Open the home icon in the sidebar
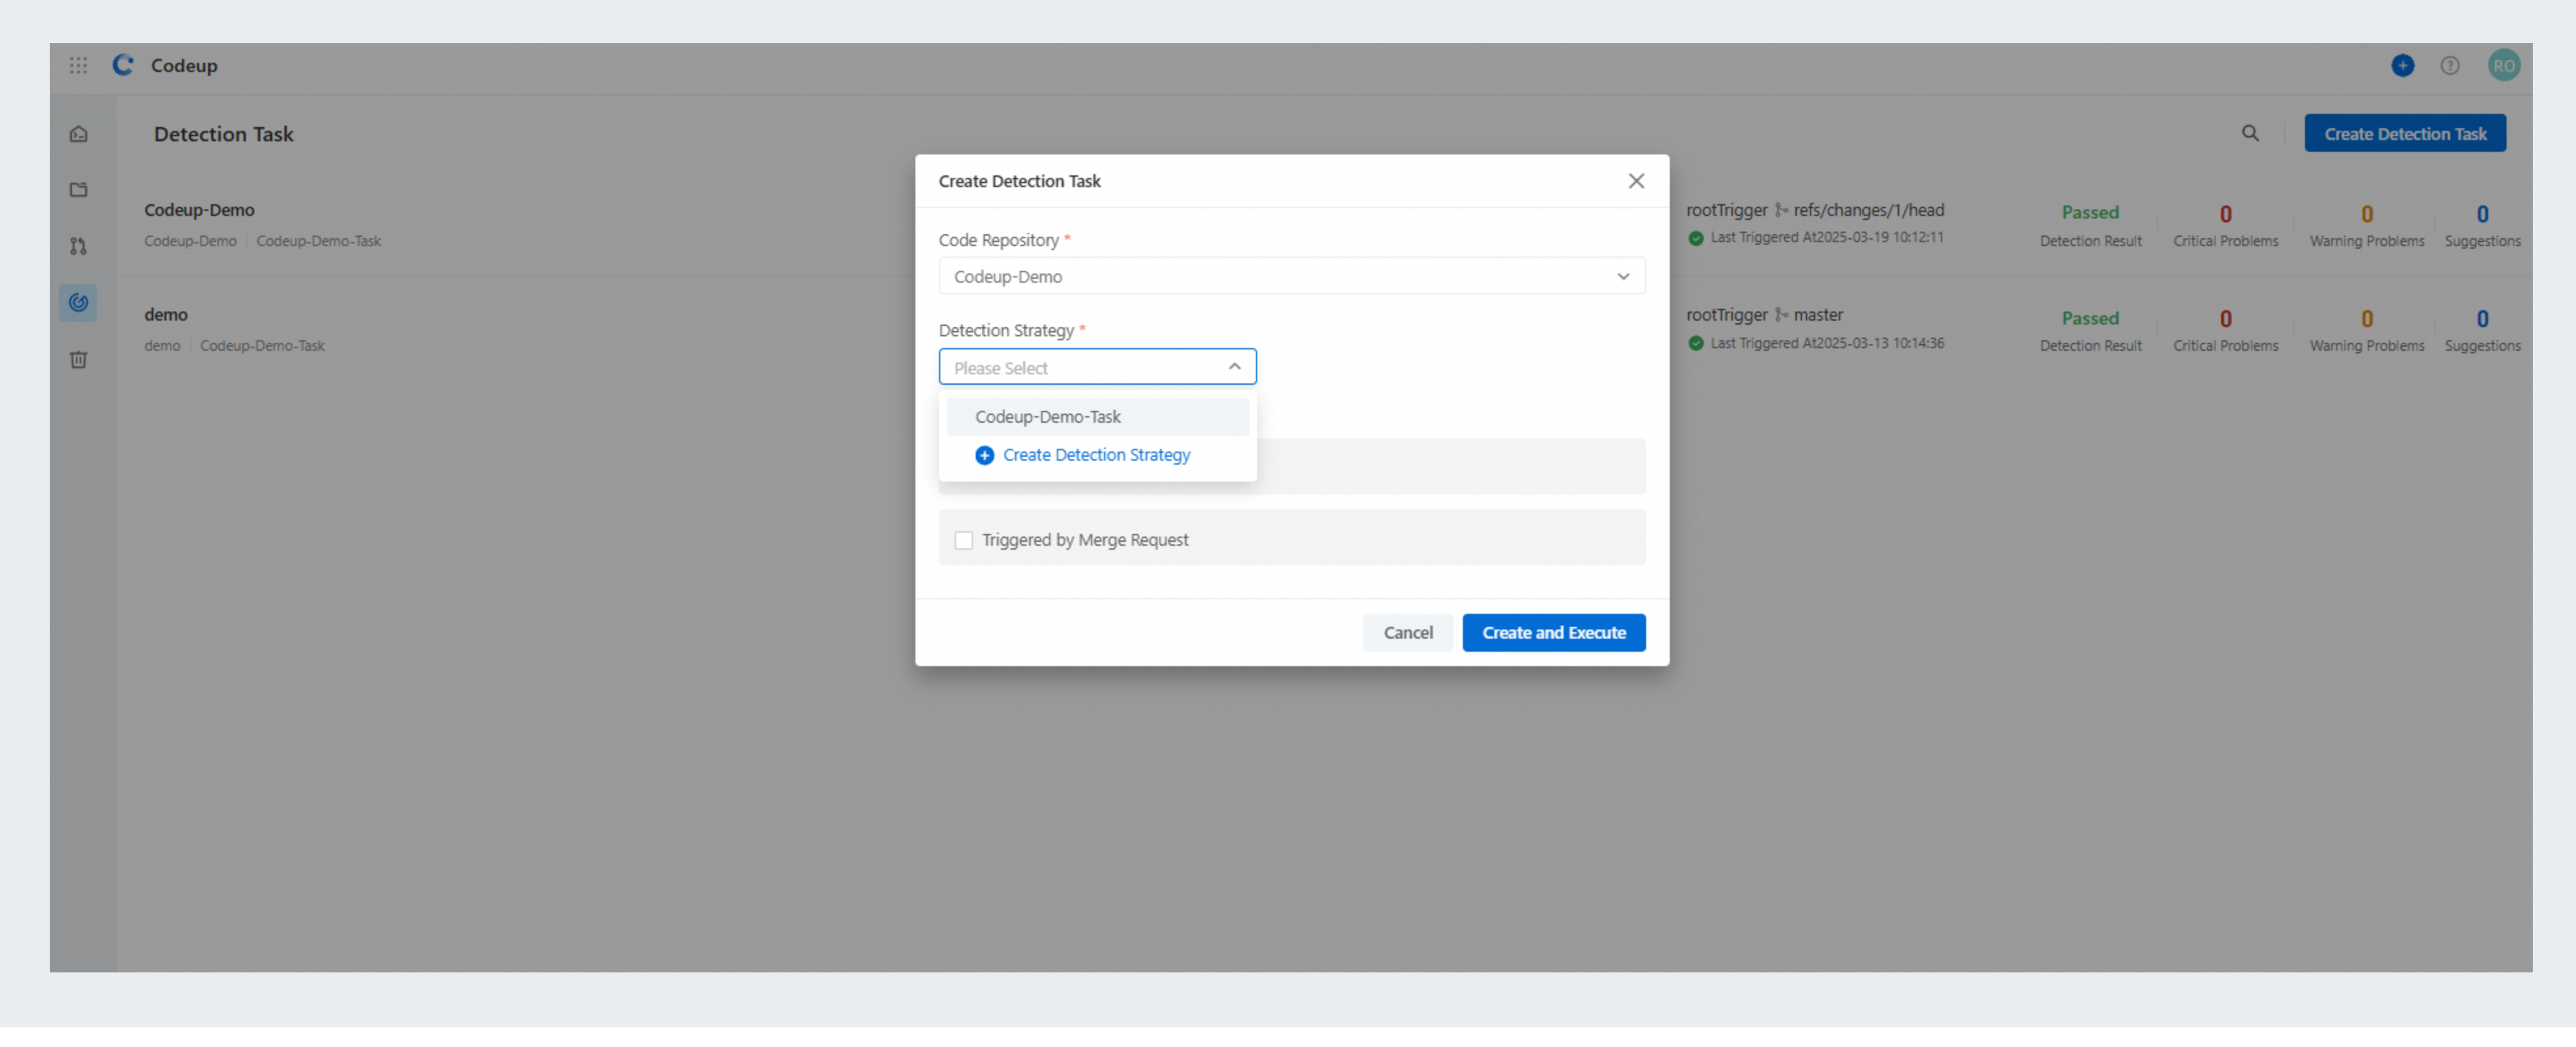The image size is (2576, 1047). [79, 134]
